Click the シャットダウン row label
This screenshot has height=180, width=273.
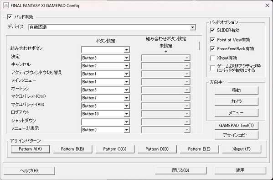tap(24, 121)
